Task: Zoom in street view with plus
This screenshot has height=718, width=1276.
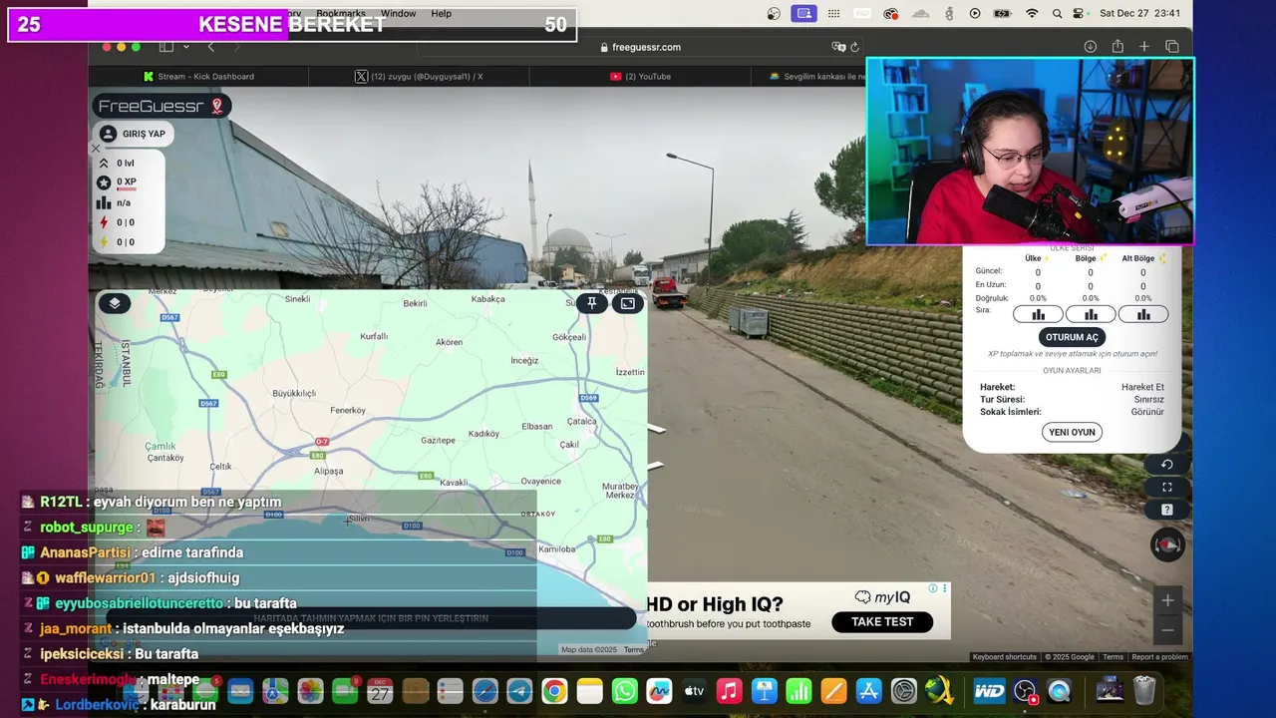Action: (x=1167, y=600)
